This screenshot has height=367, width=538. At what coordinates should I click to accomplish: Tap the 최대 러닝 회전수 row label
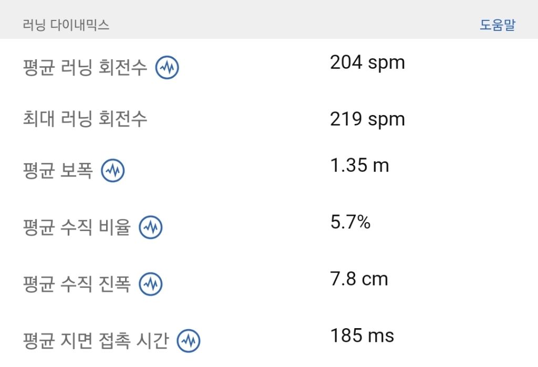click(x=85, y=119)
